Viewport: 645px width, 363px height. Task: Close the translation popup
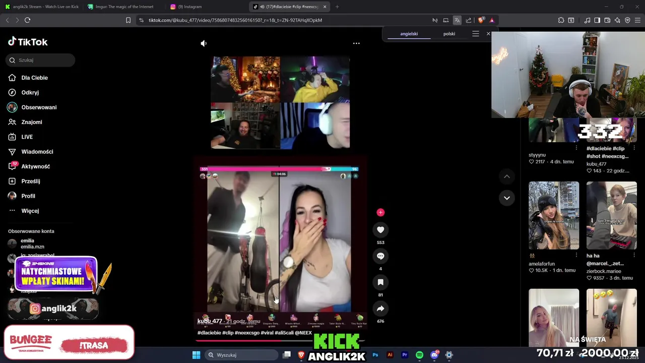click(x=488, y=34)
